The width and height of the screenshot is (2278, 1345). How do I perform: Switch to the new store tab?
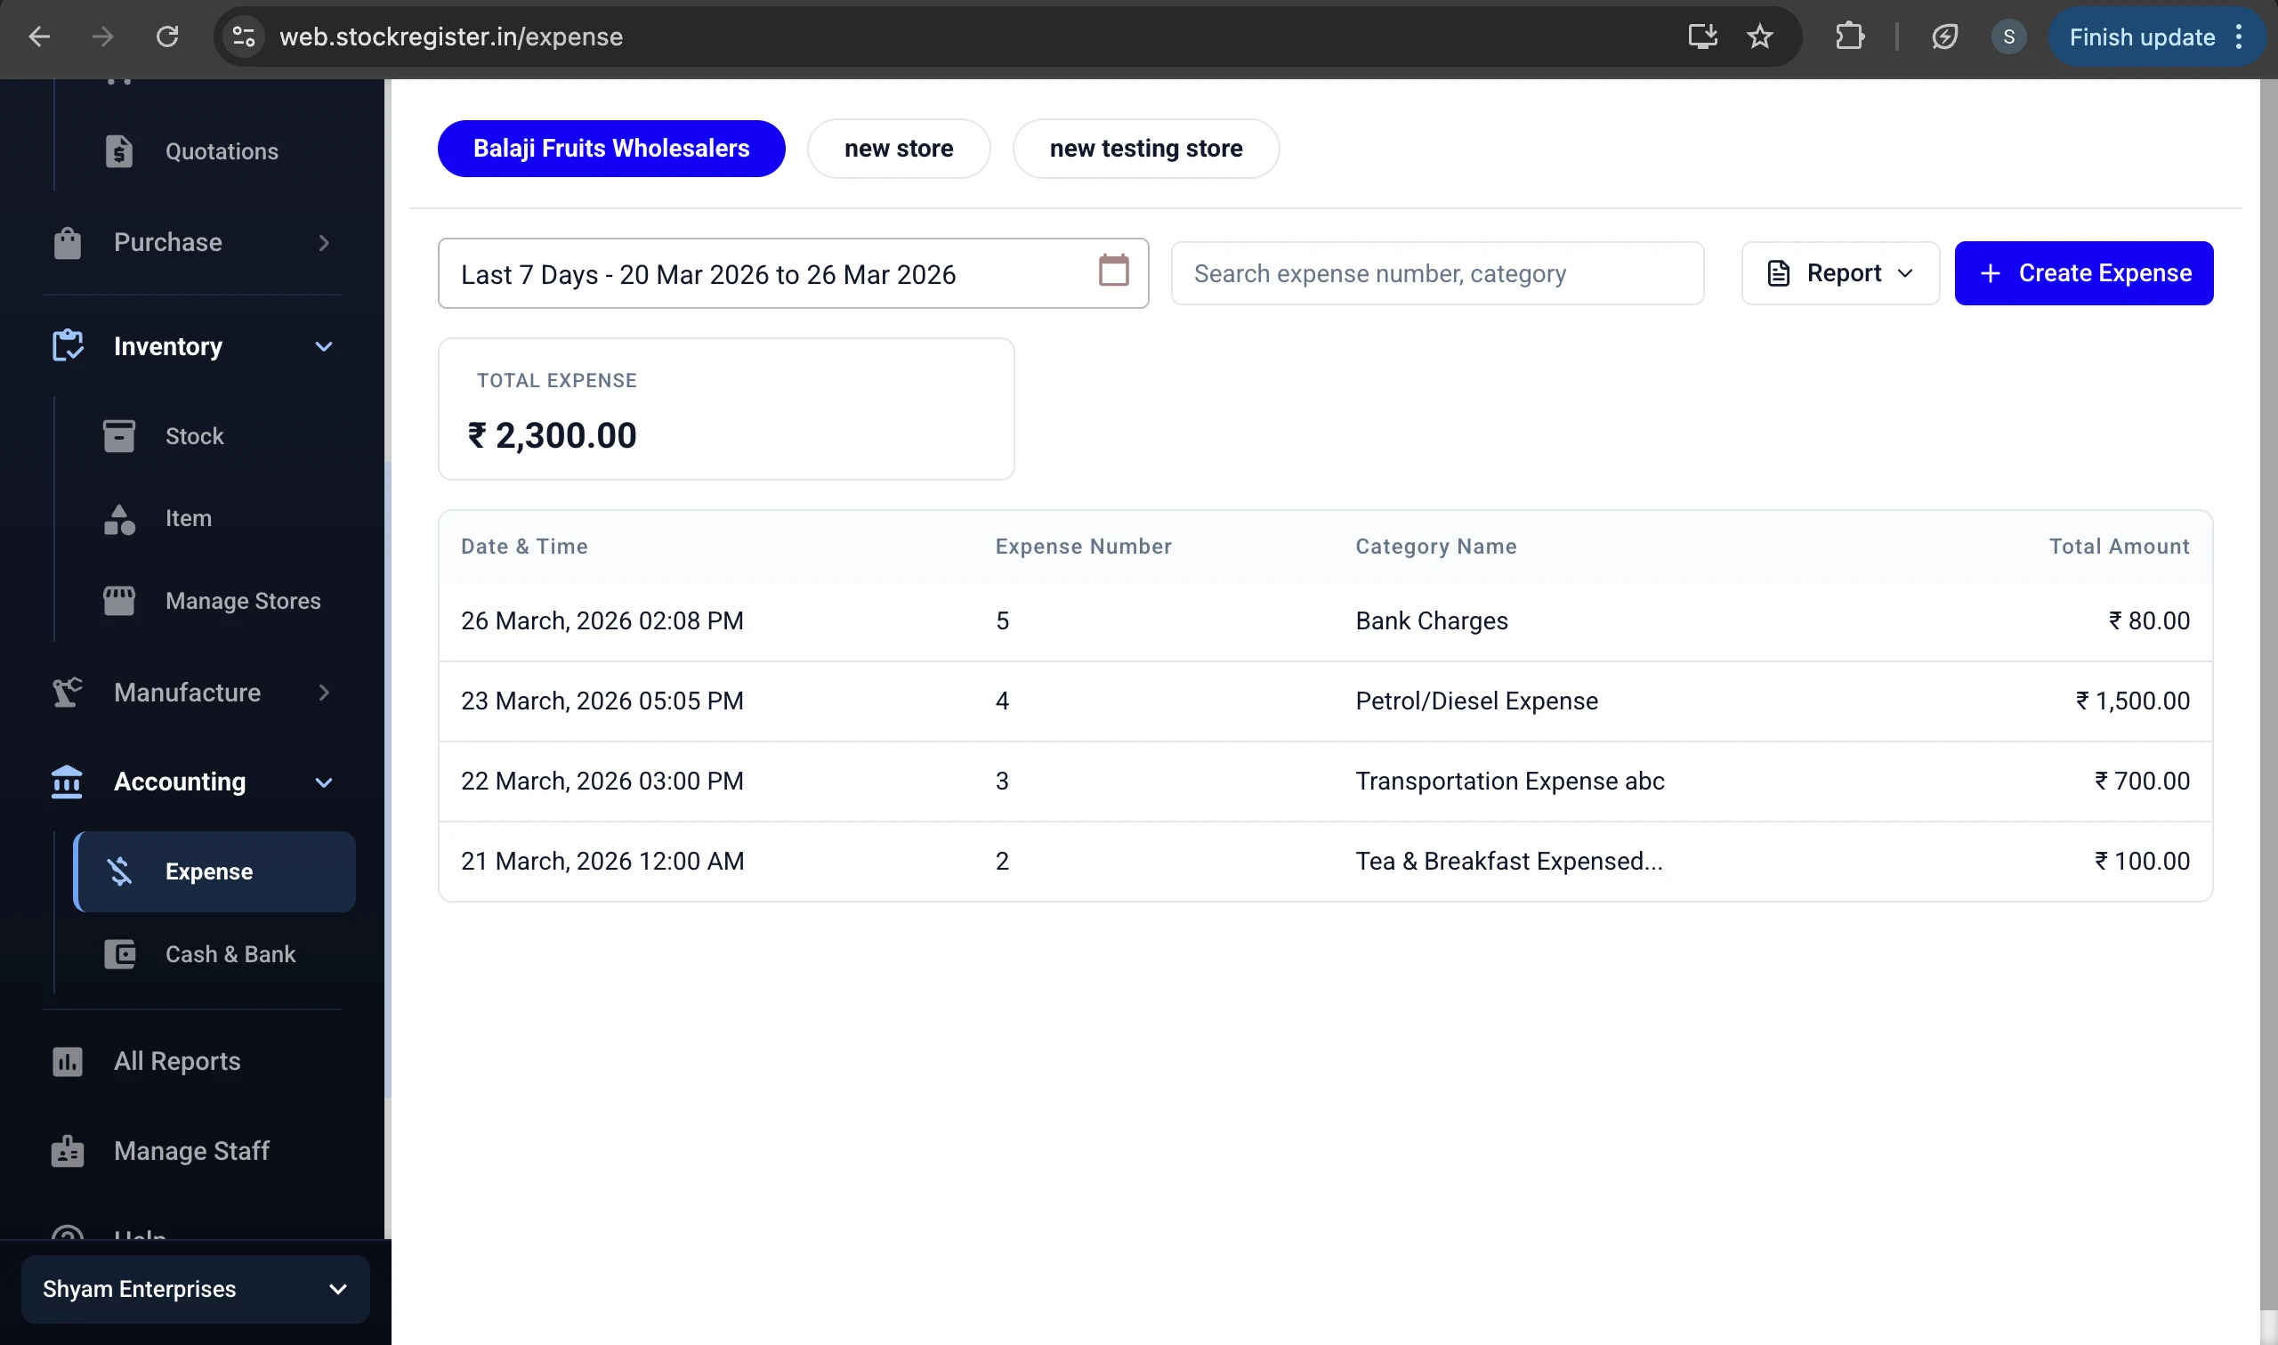[x=899, y=149]
